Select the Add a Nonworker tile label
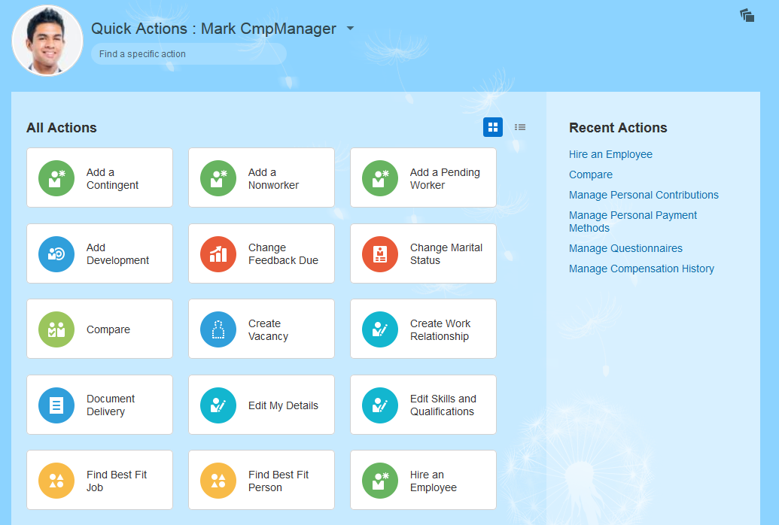 click(273, 179)
